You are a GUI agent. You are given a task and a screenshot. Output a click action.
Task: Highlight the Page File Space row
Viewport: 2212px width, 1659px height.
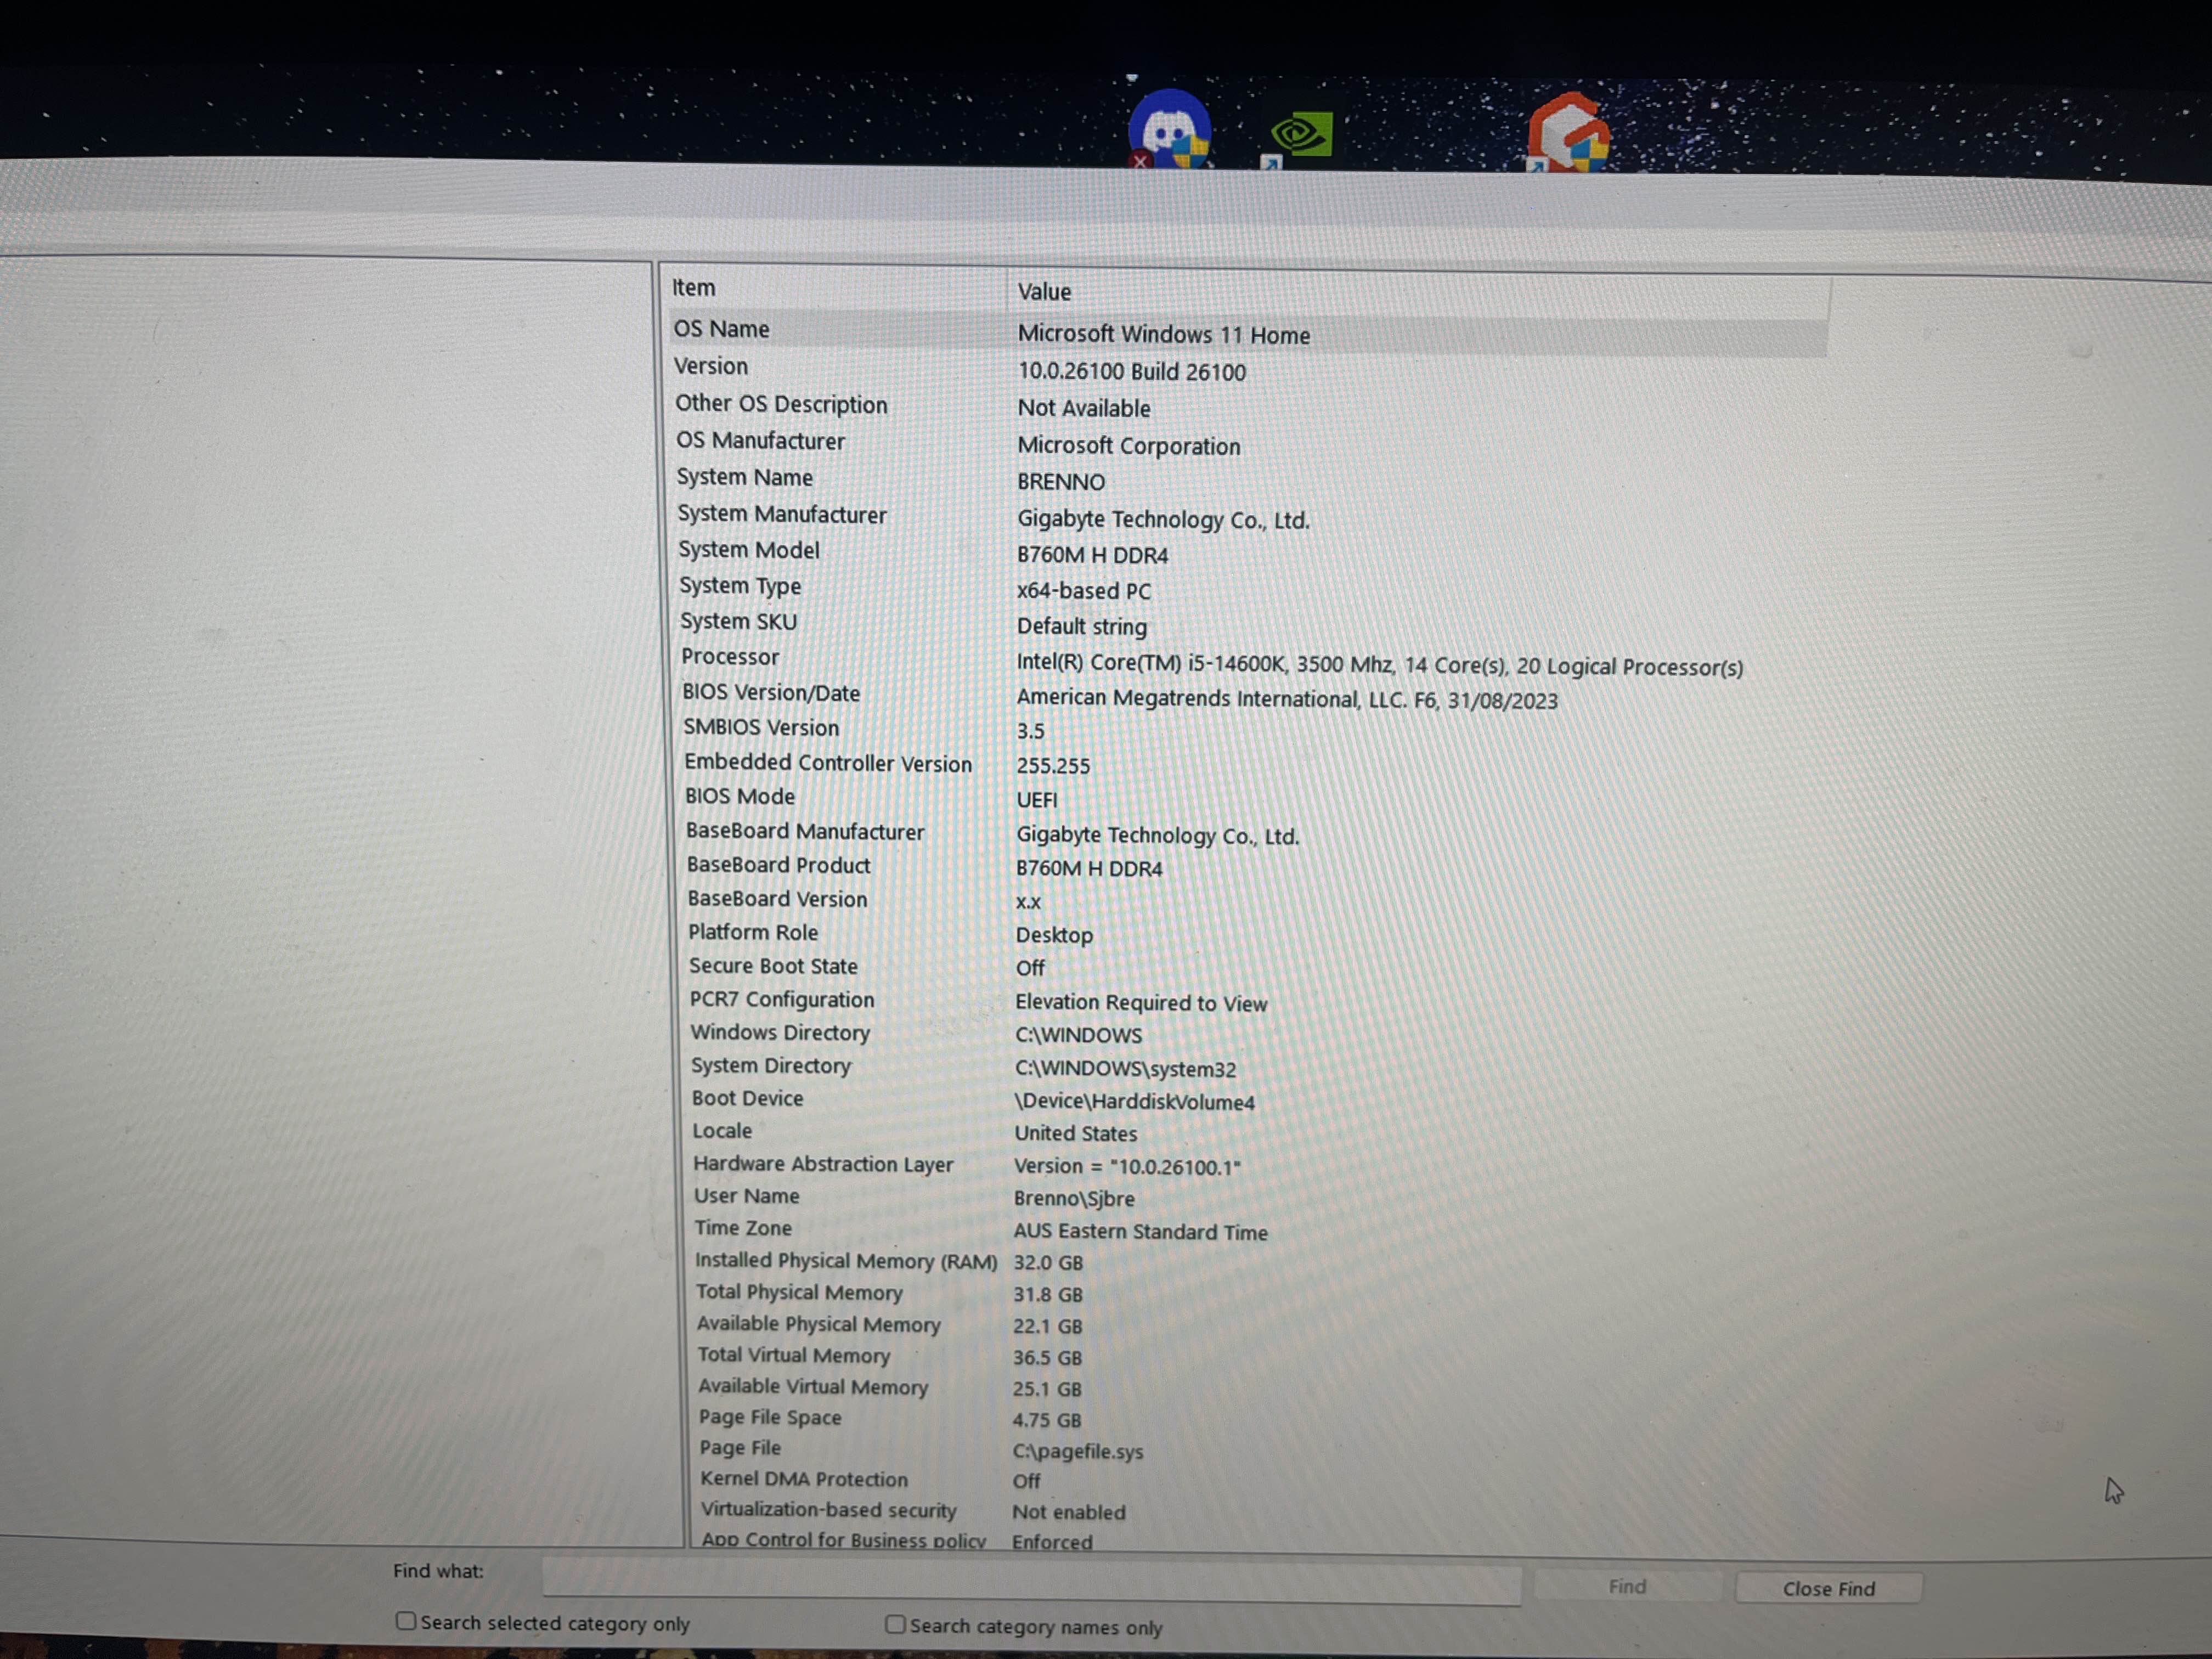(770, 1417)
